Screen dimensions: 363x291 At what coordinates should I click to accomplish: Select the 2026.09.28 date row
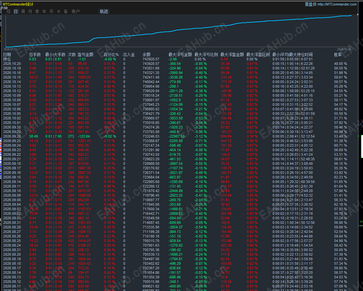tap(175, 136)
